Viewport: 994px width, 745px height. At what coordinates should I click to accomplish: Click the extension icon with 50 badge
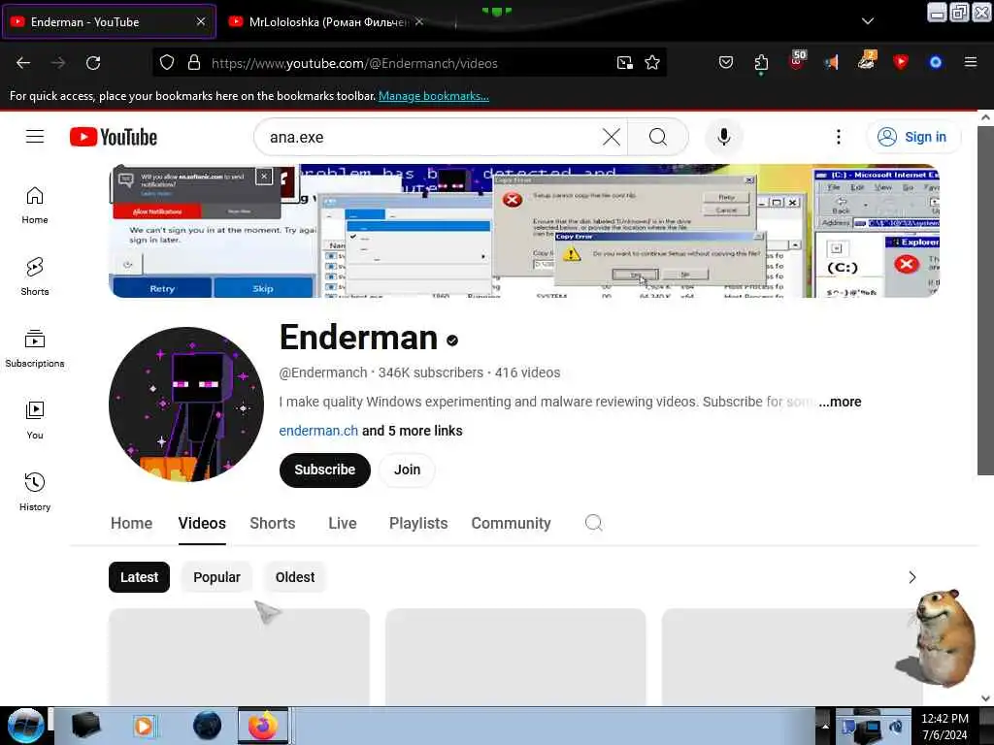[797, 61]
